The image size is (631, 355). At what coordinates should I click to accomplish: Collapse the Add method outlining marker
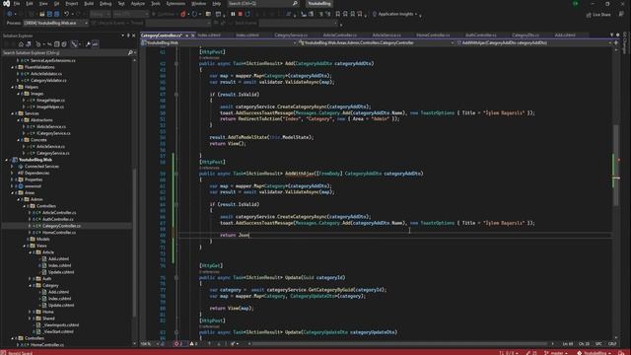point(176,63)
